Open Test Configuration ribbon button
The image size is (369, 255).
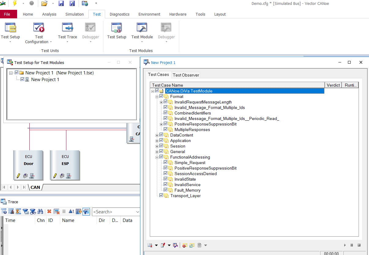39,32
